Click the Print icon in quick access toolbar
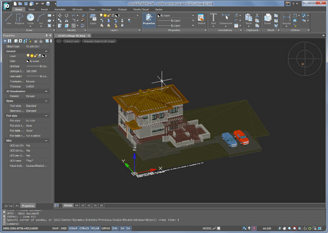 [48, 3]
